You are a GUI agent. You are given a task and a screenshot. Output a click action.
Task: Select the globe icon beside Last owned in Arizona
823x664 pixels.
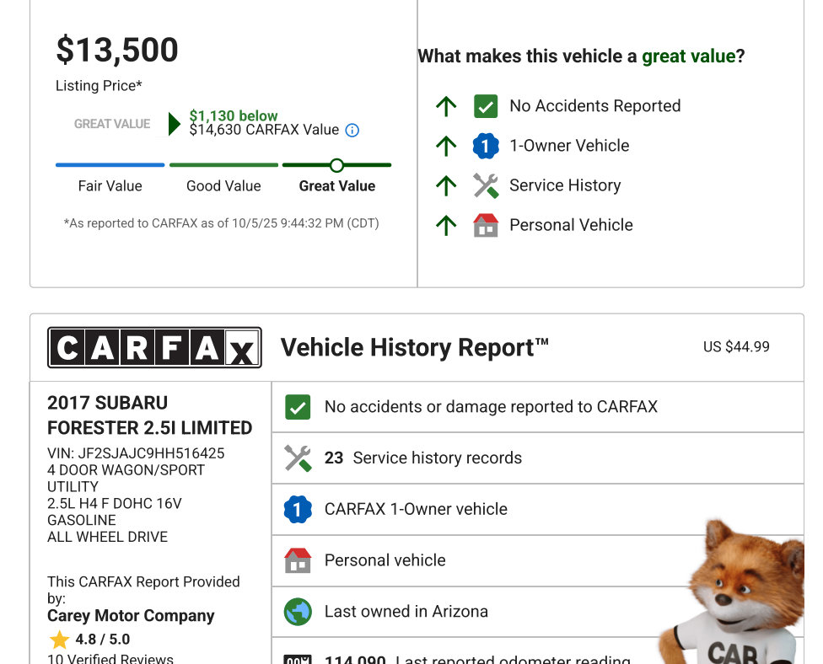click(296, 611)
